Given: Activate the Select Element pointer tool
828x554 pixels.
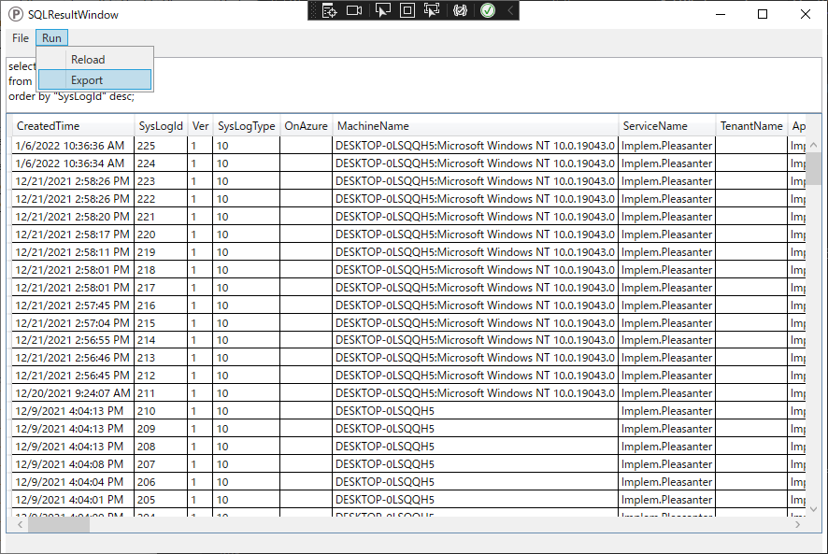Looking at the screenshot, I should pos(382,10).
